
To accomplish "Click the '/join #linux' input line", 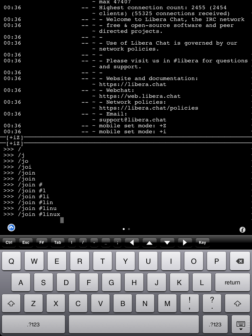I will 32,214.
